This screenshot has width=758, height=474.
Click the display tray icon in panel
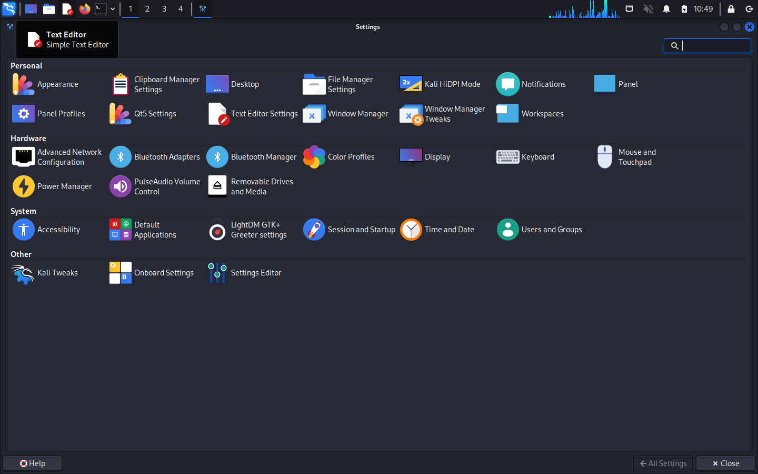pyautogui.click(x=629, y=9)
